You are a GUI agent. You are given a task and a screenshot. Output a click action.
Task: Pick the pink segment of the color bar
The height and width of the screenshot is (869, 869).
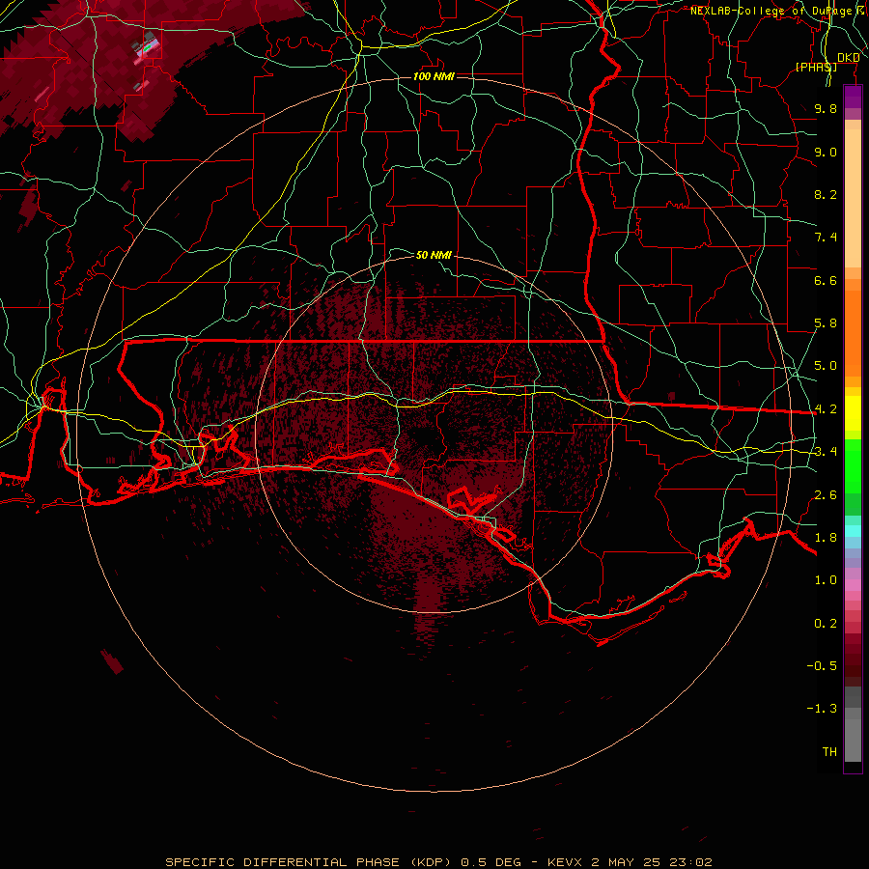point(853,585)
